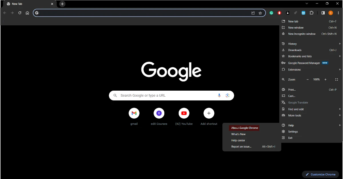The height and width of the screenshot is (179, 343).
Task: Focus the Google search box
Action: pyautogui.click(x=171, y=95)
